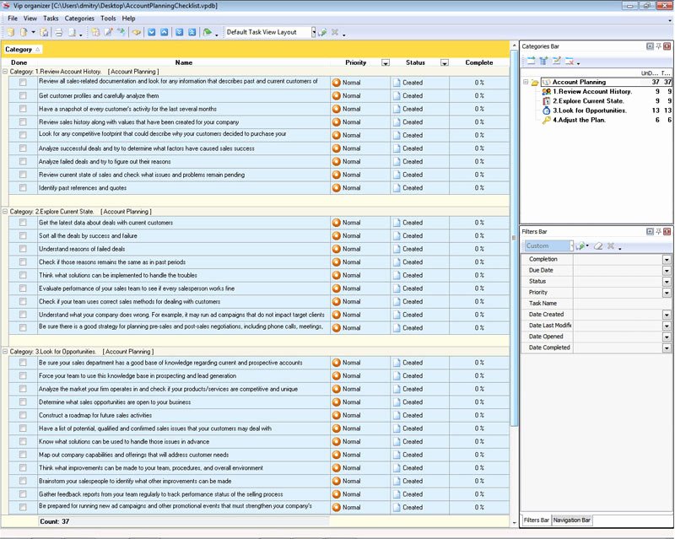
Task: Click the Delete Category icon in Categories Bar
Action: pyautogui.click(x=570, y=61)
